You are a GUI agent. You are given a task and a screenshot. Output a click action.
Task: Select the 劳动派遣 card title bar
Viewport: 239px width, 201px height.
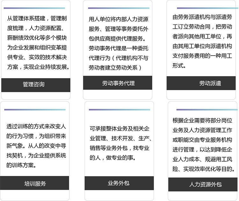coord(201,83)
